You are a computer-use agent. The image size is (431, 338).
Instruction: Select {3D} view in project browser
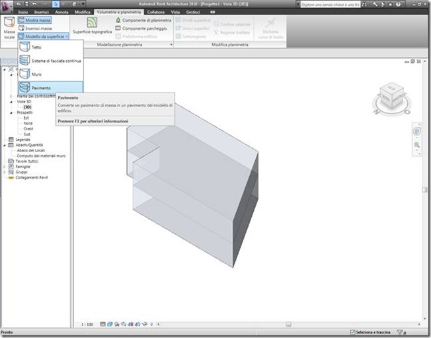[x=27, y=107]
